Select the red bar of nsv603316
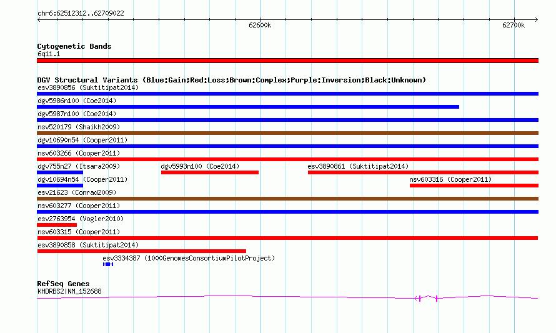This screenshot has width=556, height=333. (x=474, y=186)
